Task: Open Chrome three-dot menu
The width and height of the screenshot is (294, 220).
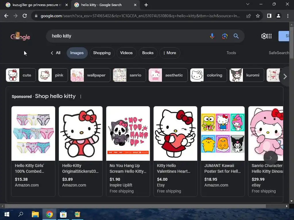Action: tap(288, 16)
